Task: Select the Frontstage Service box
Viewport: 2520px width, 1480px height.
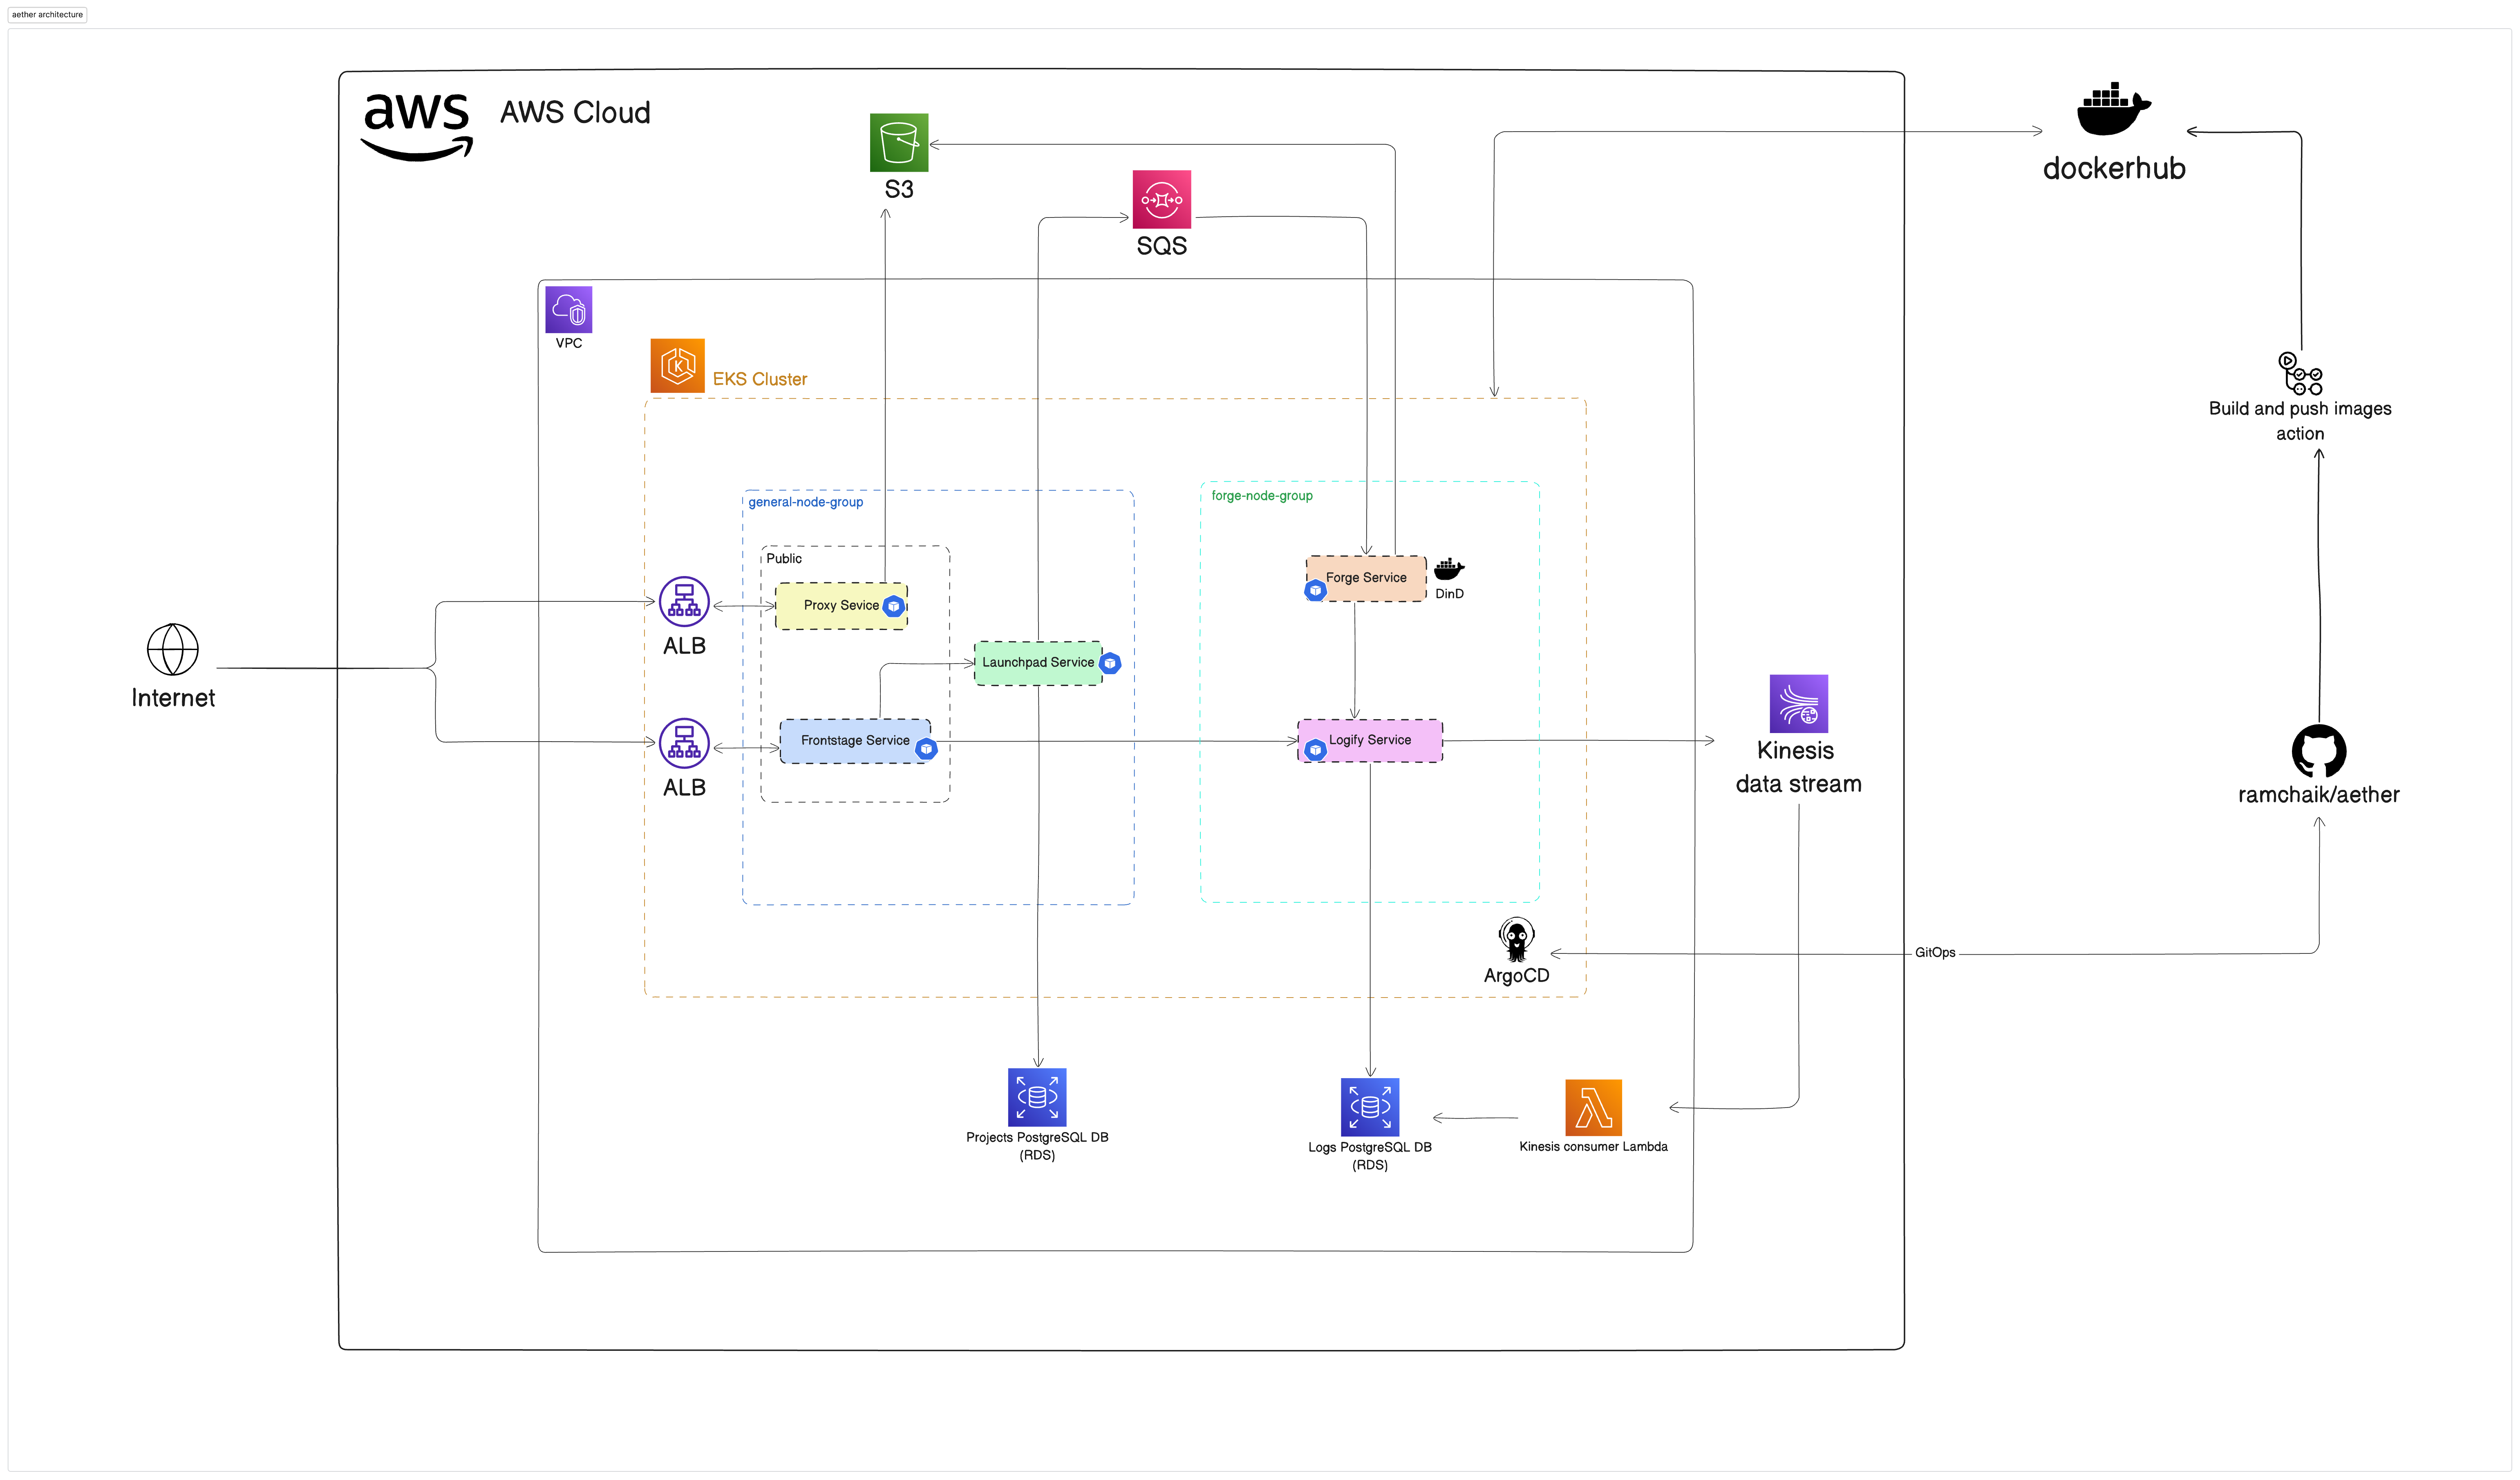Action: point(855,740)
